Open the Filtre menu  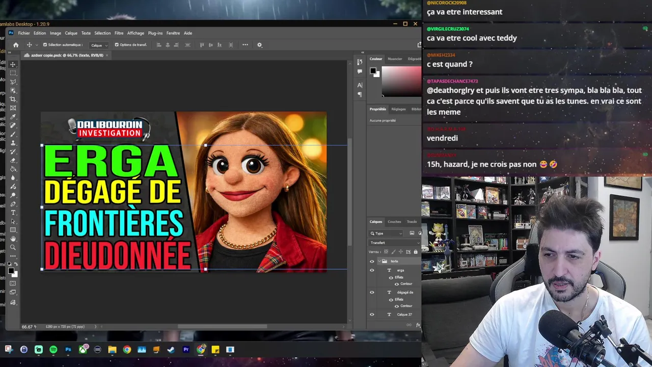click(119, 33)
